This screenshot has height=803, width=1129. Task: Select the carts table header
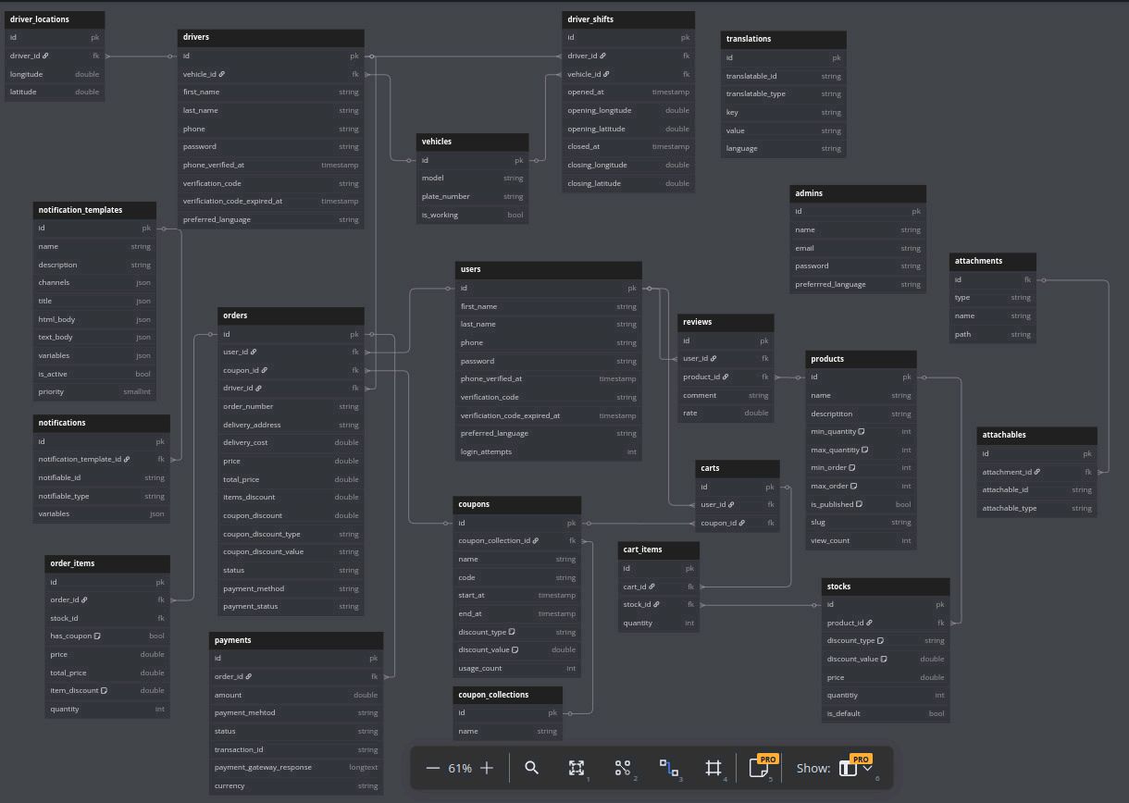[738, 469]
